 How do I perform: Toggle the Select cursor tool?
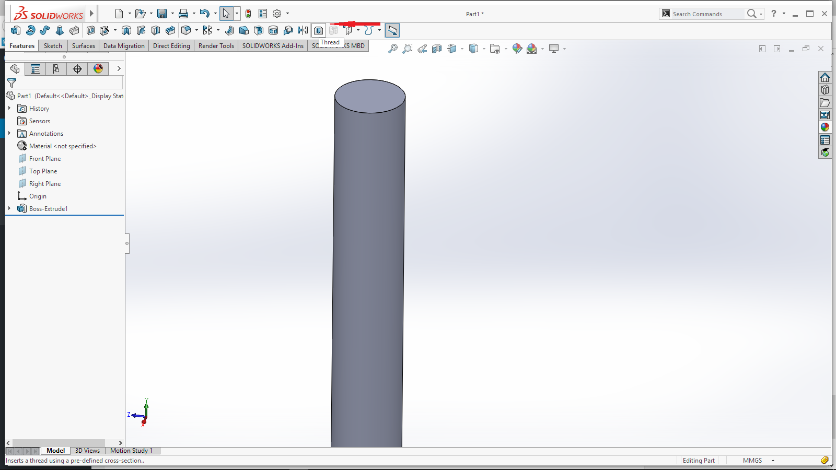click(x=226, y=14)
